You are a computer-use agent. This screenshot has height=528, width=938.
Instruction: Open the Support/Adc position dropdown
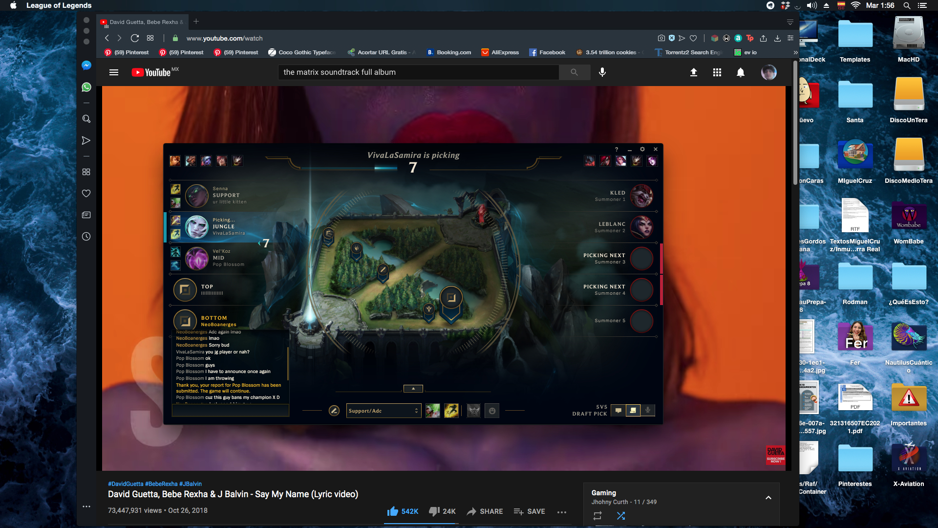tap(384, 411)
